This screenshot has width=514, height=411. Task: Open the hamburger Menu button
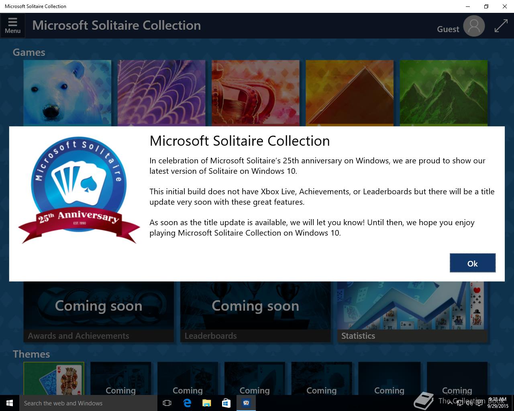pyautogui.click(x=12, y=25)
